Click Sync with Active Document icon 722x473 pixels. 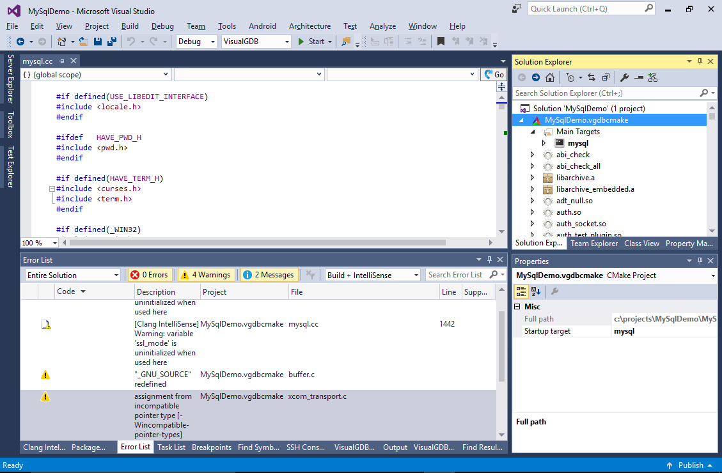592,77
